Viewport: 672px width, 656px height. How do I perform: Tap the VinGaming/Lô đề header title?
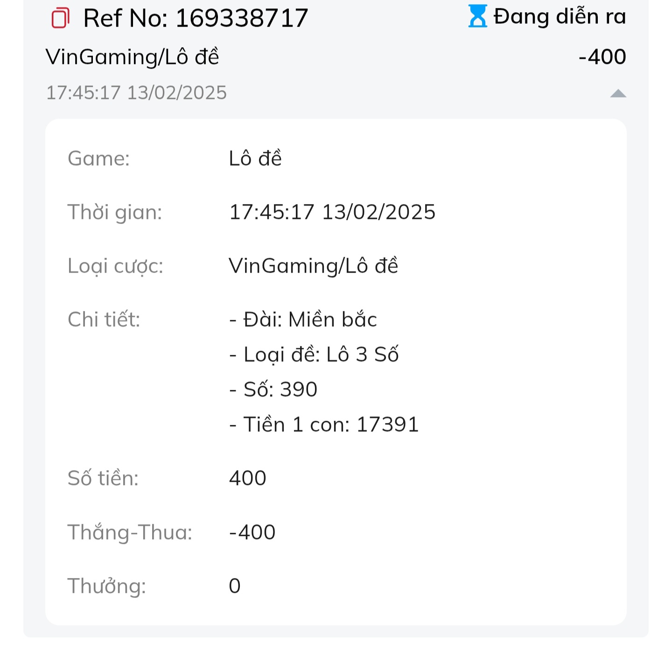[x=132, y=57]
